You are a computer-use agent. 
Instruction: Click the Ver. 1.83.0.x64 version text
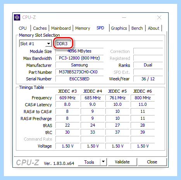click(59, 163)
